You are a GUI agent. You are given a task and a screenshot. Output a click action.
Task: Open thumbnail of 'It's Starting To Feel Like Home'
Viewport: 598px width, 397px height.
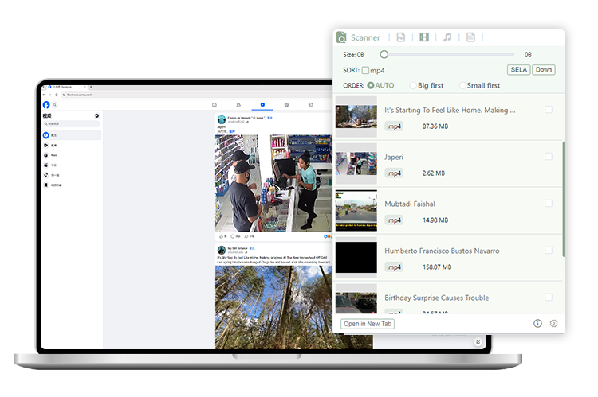(356, 116)
